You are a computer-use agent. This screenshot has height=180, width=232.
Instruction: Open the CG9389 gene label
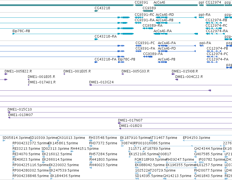[149, 8]
